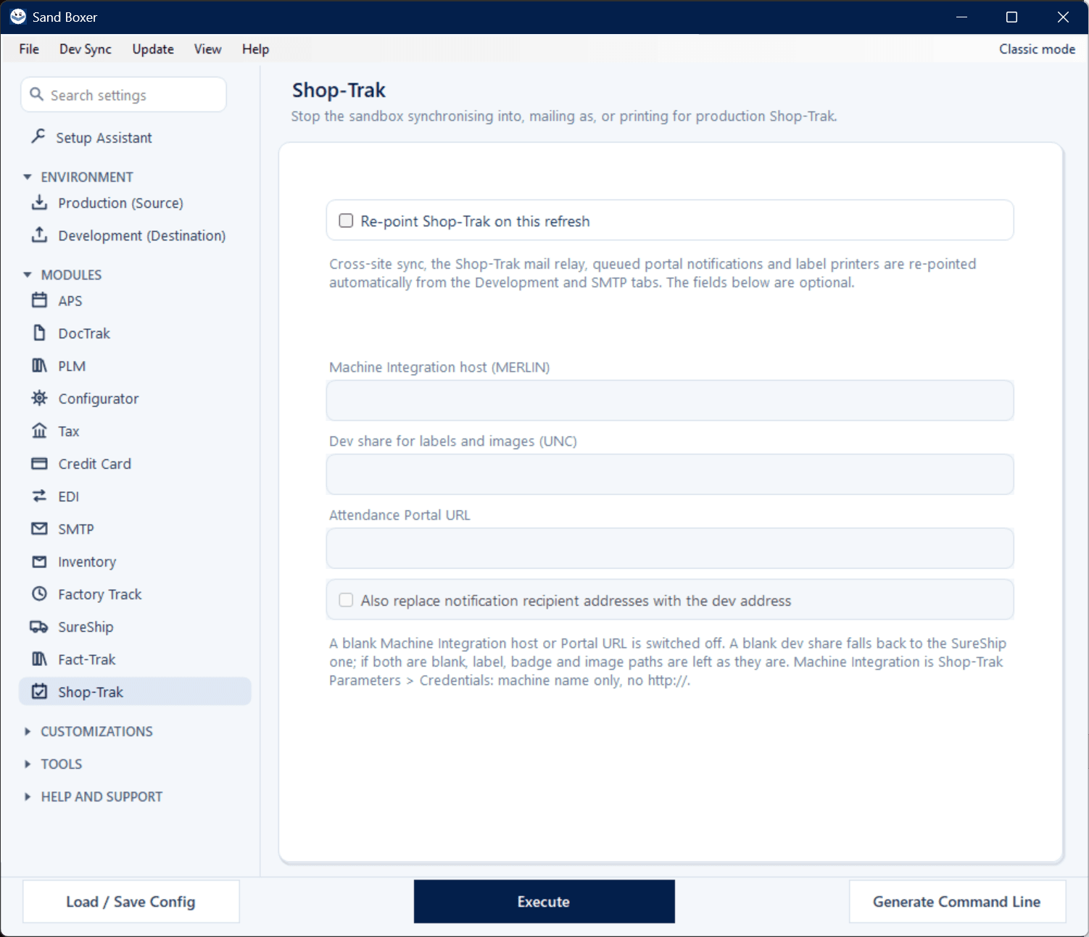Click the APS calendar icon
The width and height of the screenshot is (1089, 937).
tap(40, 300)
